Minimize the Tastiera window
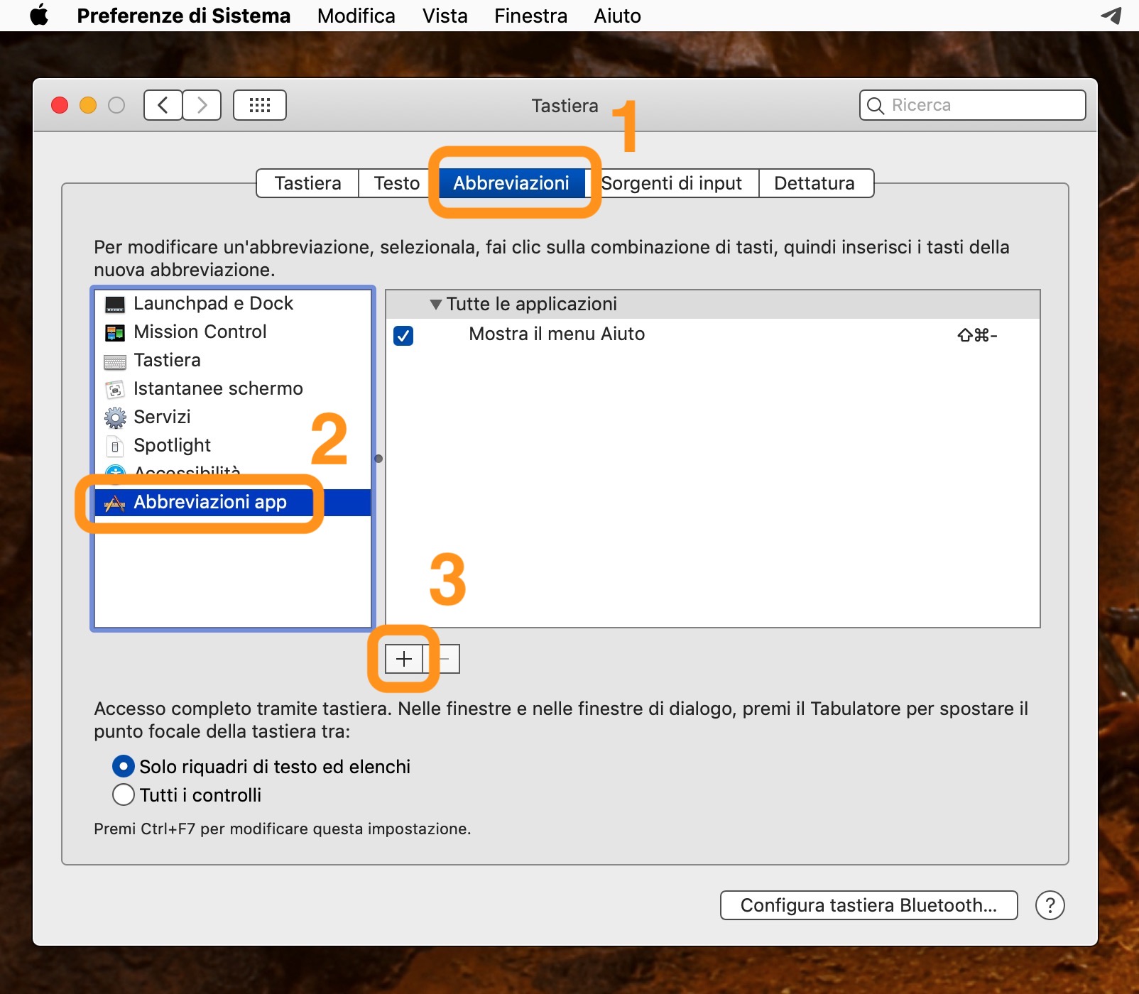Image resolution: width=1139 pixels, height=994 pixels. tap(88, 105)
